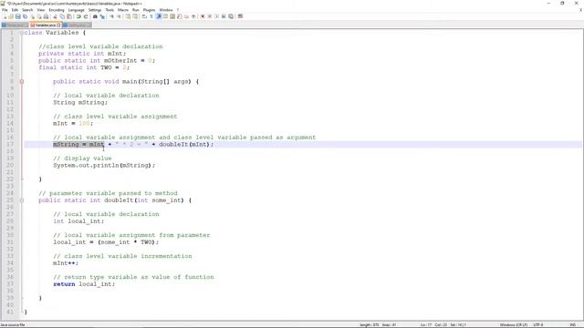Toggle INS insert mode in status bar
The width and height of the screenshot is (584, 328).
[572, 325]
